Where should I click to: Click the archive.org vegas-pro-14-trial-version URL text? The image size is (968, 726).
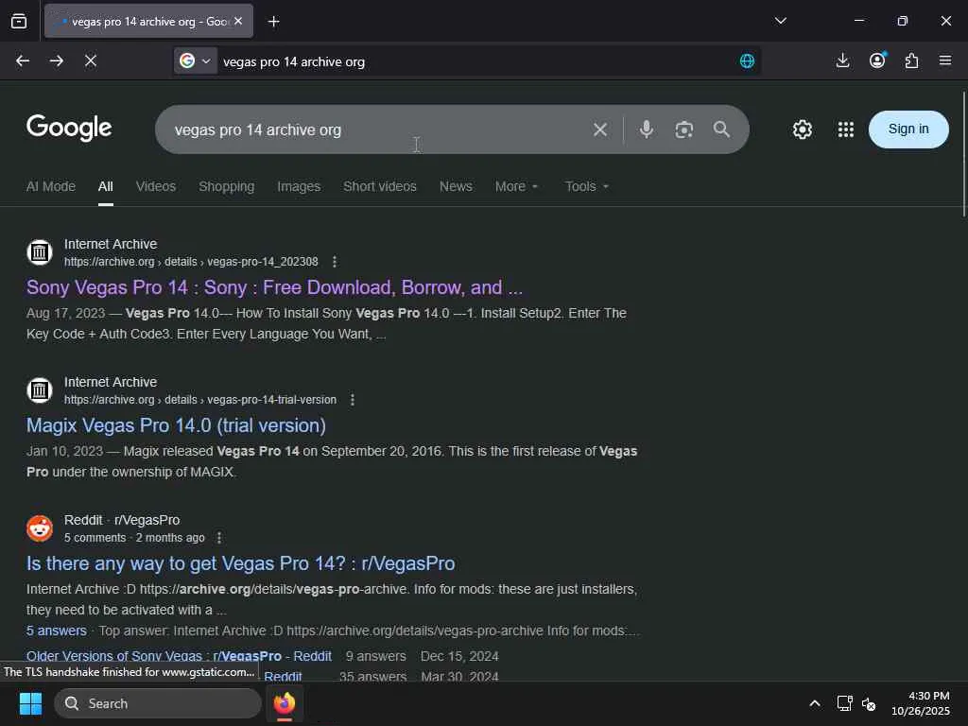pyautogui.click(x=200, y=400)
